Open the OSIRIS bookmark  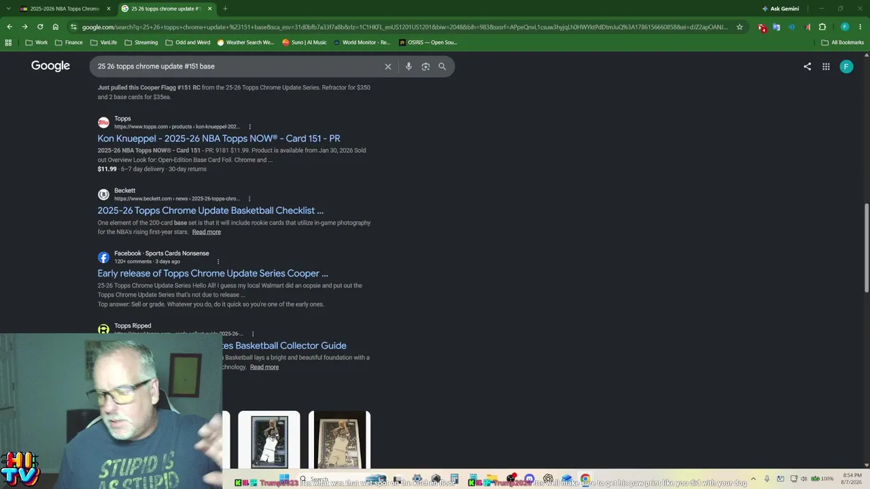(x=428, y=42)
